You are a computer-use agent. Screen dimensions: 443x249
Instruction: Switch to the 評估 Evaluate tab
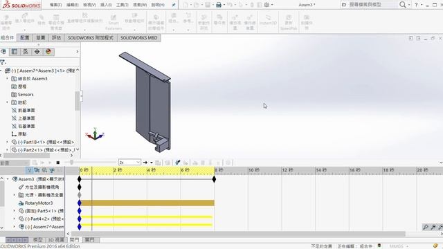coord(57,38)
